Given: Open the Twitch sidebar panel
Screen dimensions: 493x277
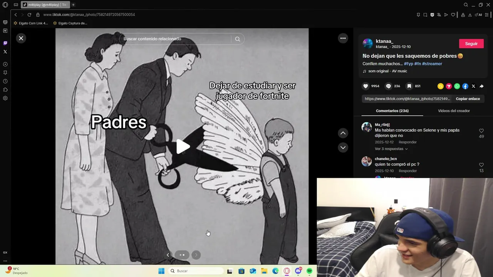Looking at the screenshot, I should [x=5, y=43].
